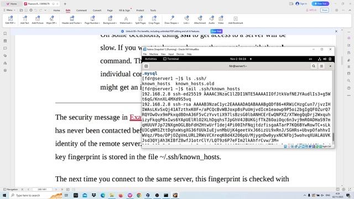Viewport: 354px width, 199px height.
Task: Dismiss the Pro benefits banner
Action: pyautogui.click(x=336, y=32)
